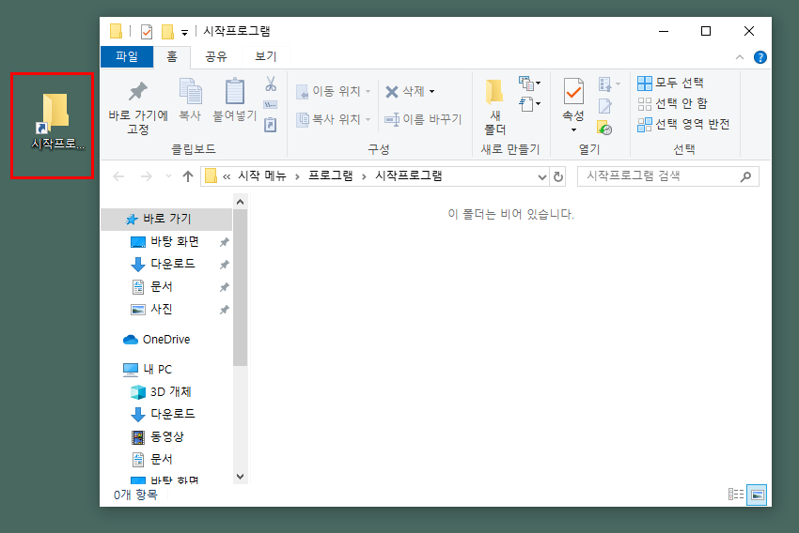This screenshot has width=799, height=533.
Task: Click the Delete (삭제) X icon
Action: click(x=391, y=92)
